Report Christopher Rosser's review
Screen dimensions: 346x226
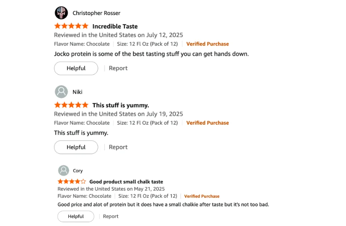118,68
